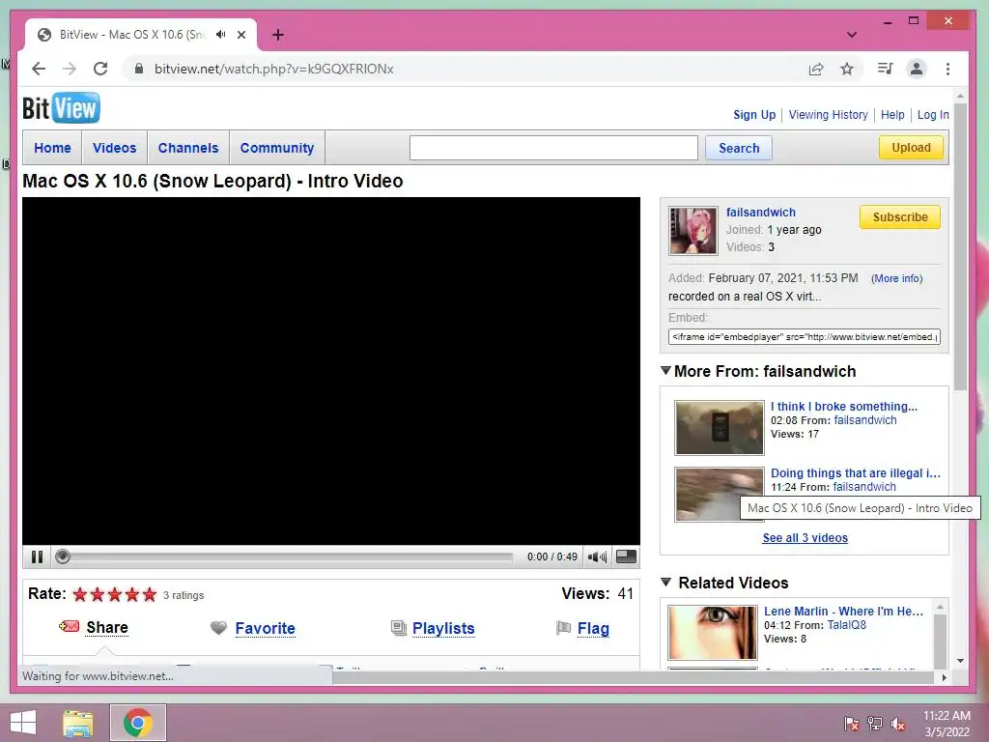Rate video with the fifth star
The width and height of the screenshot is (989, 742).
pyautogui.click(x=150, y=594)
